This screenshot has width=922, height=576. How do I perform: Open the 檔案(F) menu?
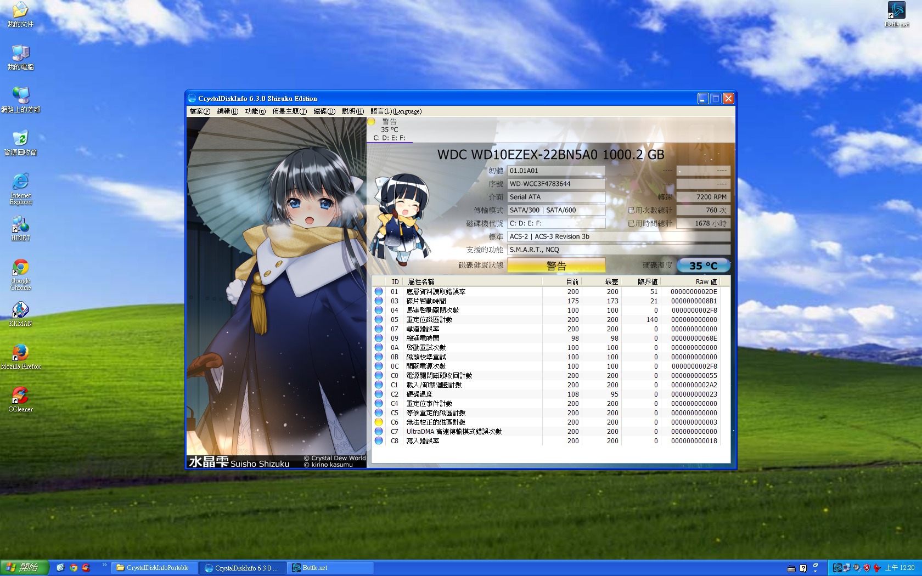pos(200,111)
